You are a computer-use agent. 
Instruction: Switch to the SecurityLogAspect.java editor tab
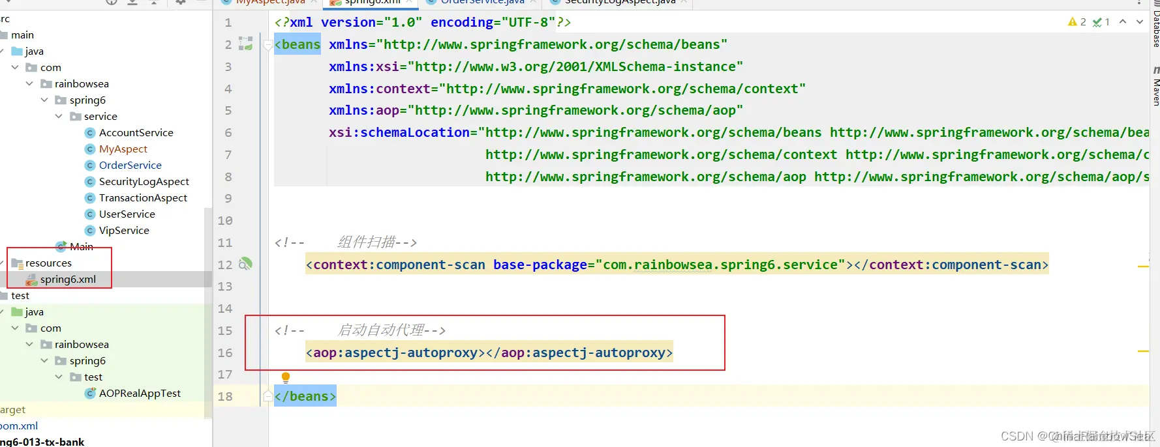point(619,3)
